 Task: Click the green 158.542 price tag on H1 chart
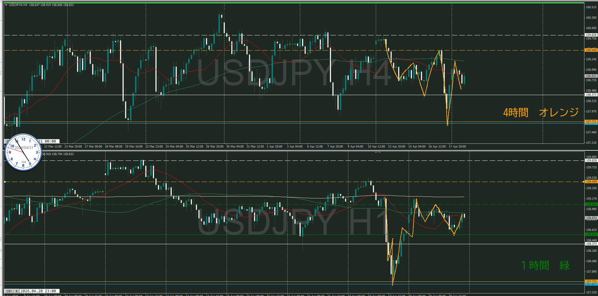591,234
